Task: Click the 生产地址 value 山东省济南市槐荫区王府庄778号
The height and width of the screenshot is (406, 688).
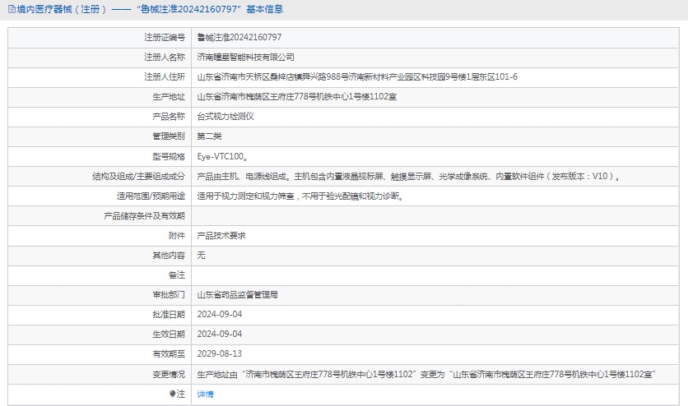Action: pyautogui.click(x=296, y=96)
